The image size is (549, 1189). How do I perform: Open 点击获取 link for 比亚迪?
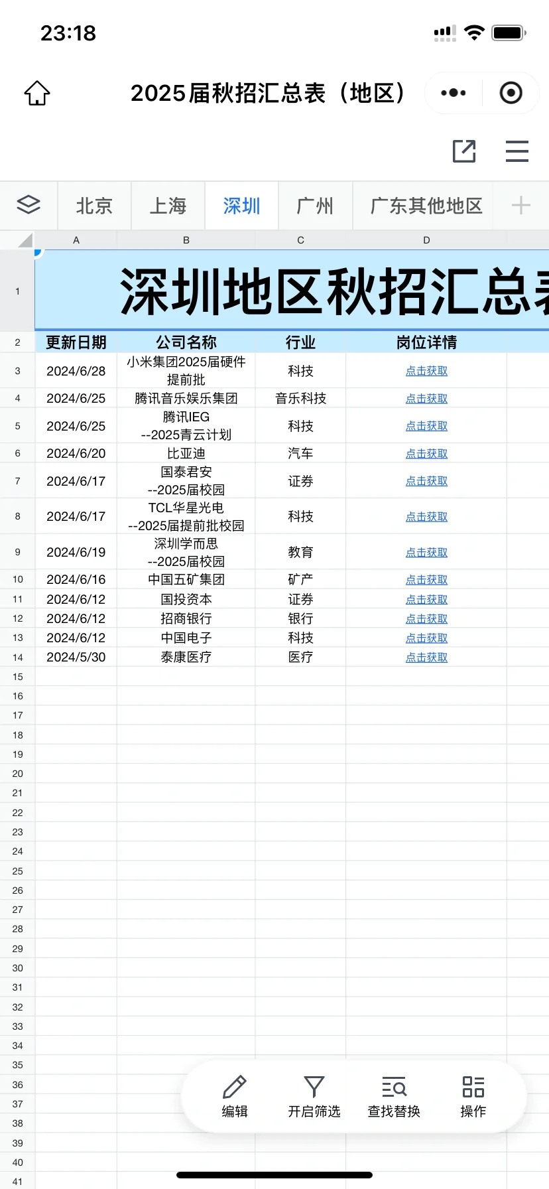426,453
